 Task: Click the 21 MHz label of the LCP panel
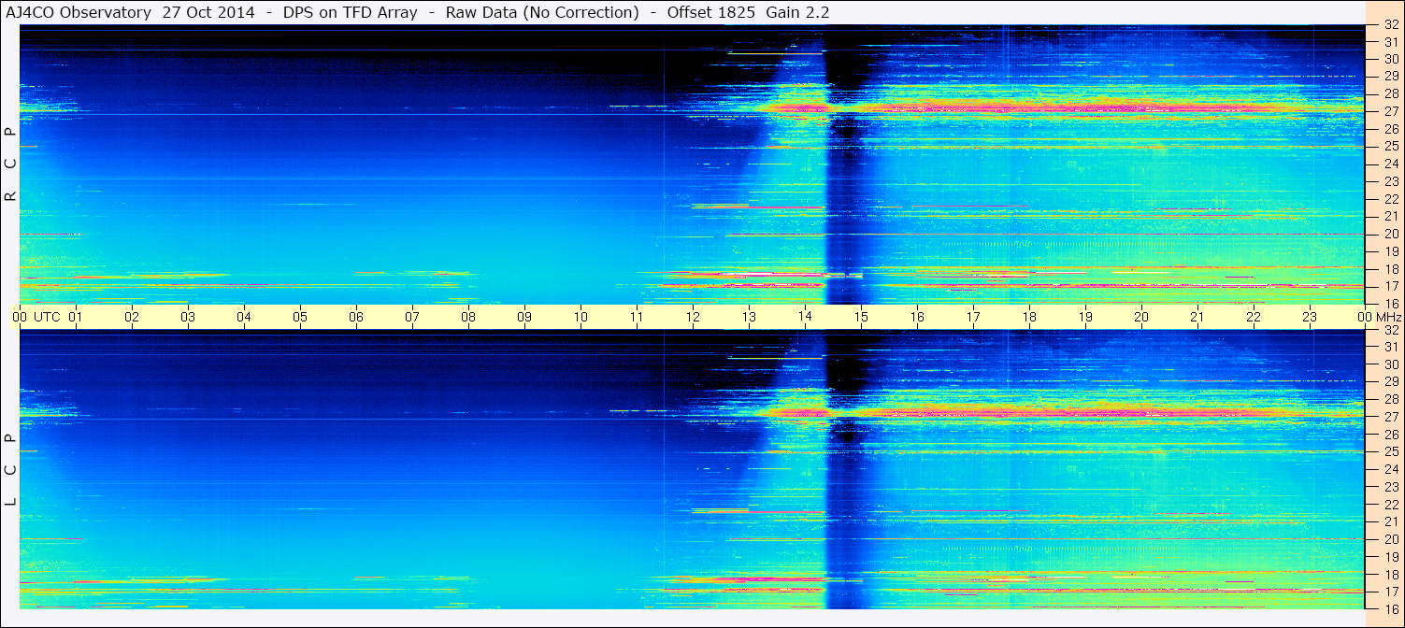pyautogui.click(x=1391, y=521)
